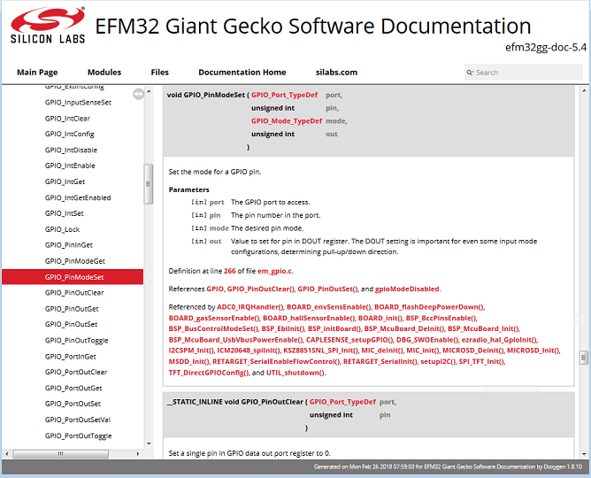Click the sidebar horizontal scroll left arrow
Screen dimensions: 591x478
6,453
